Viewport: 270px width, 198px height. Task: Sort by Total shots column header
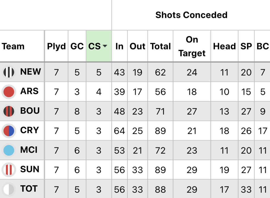160,46
